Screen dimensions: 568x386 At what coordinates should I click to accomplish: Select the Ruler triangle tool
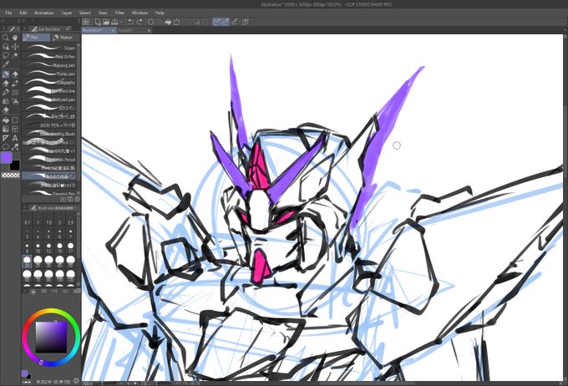[x=6, y=138]
